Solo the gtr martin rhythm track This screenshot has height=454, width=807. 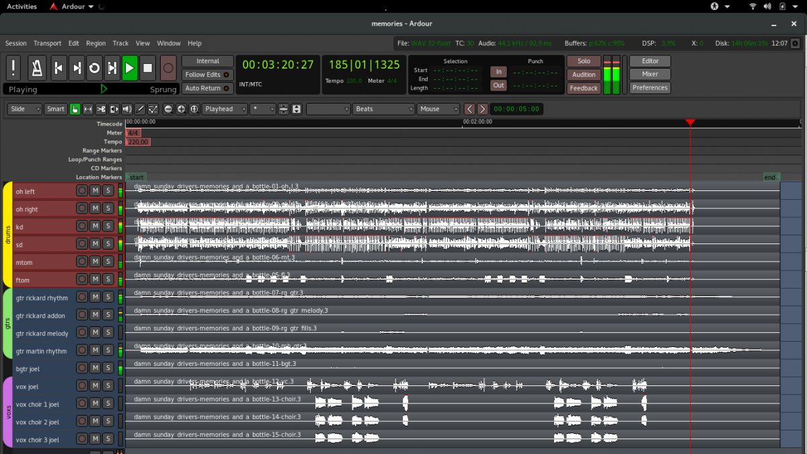click(107, 350)
